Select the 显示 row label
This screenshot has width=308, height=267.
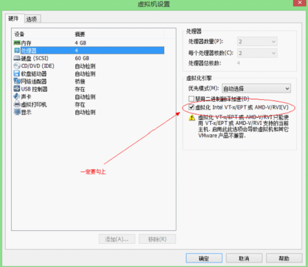pyautogui.click(x=26, y=112)
